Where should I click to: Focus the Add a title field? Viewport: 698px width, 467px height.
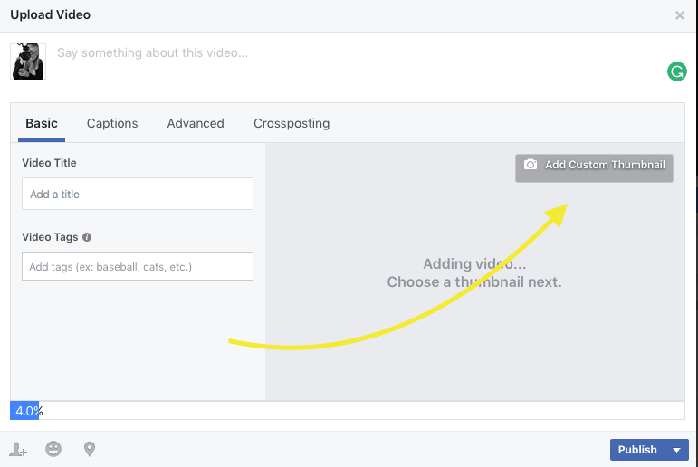pyautogui.click(x=138, y=194)
